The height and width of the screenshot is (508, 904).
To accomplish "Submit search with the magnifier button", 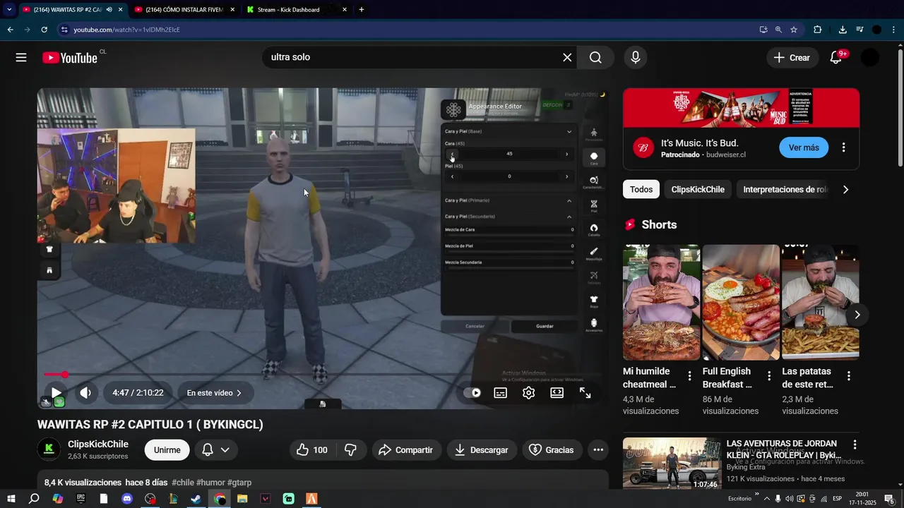I will (x=595, y=57).
